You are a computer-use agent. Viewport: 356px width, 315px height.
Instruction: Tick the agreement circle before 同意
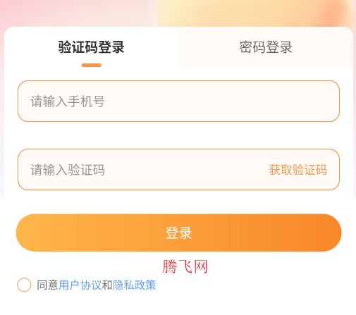pos(24,285)
